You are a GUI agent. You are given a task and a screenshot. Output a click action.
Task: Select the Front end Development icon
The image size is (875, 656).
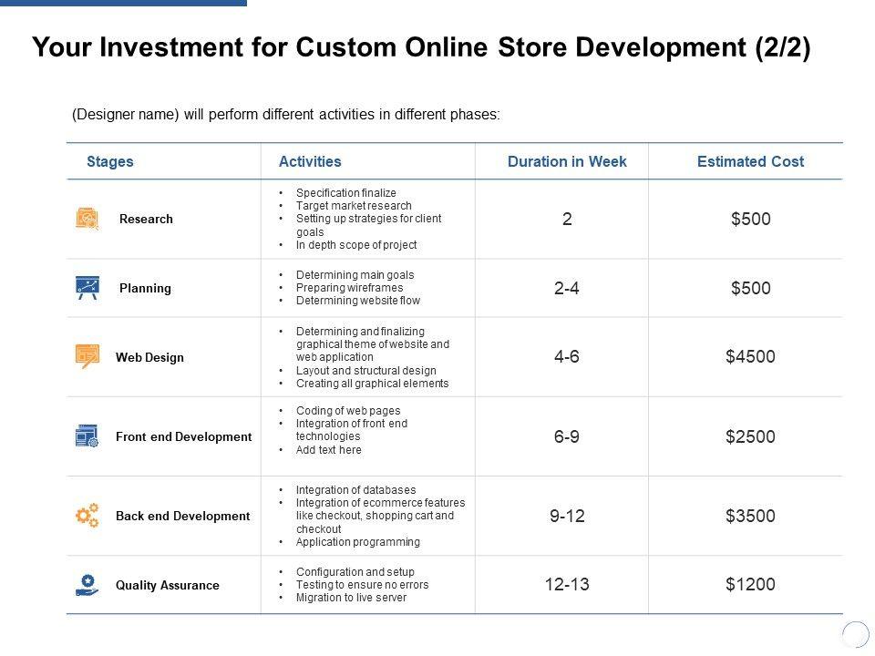tap(87, 436)
